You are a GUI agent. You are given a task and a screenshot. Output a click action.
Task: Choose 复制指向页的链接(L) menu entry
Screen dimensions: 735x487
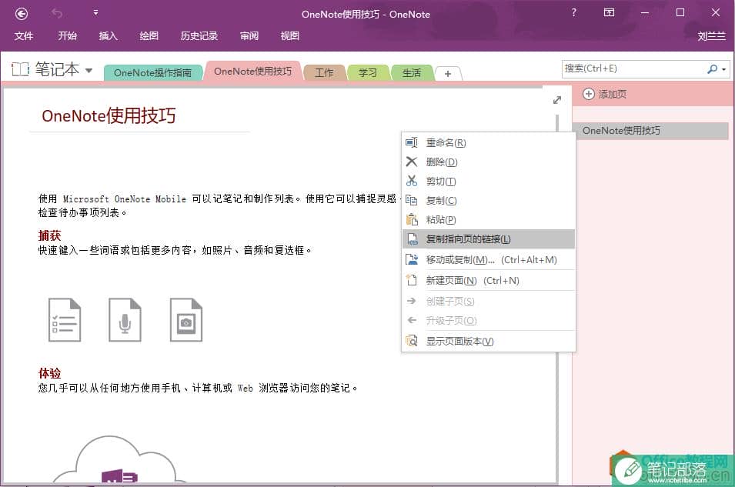[489, 239]
